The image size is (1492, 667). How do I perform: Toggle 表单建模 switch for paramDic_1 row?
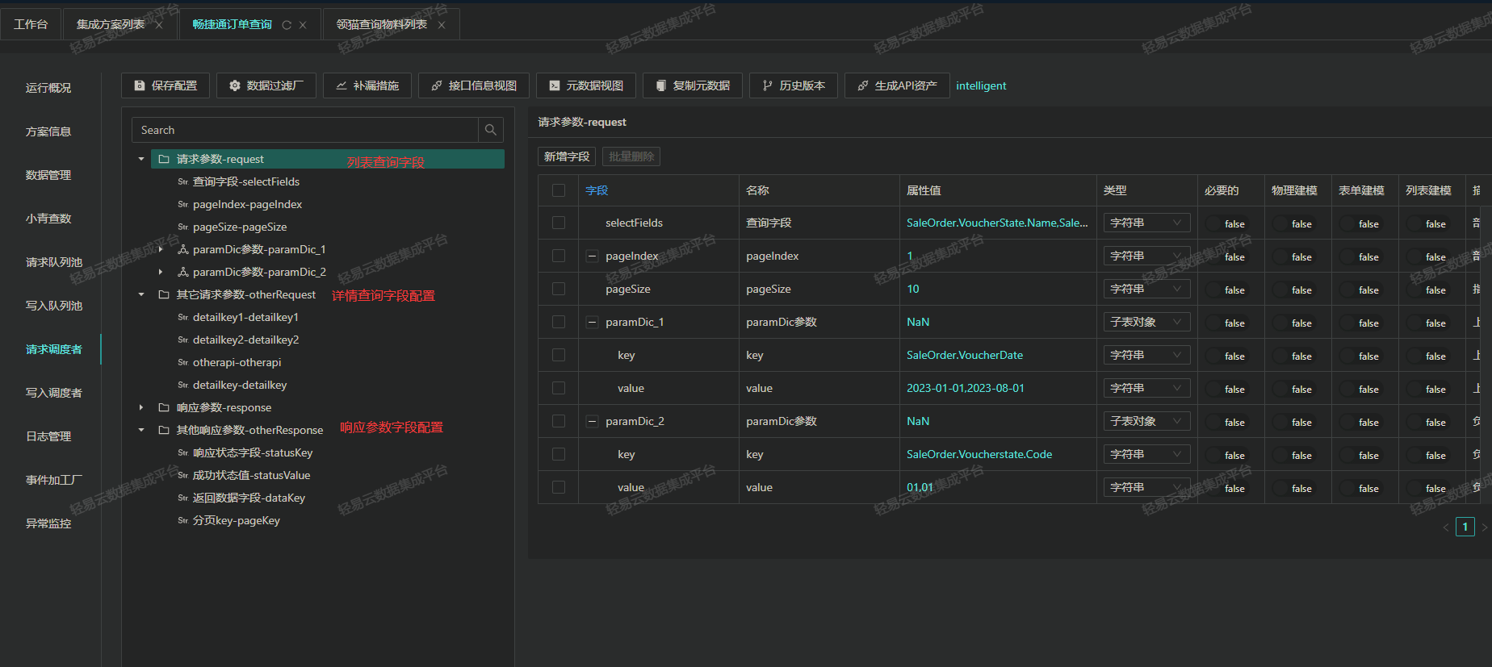point(1360,323)
